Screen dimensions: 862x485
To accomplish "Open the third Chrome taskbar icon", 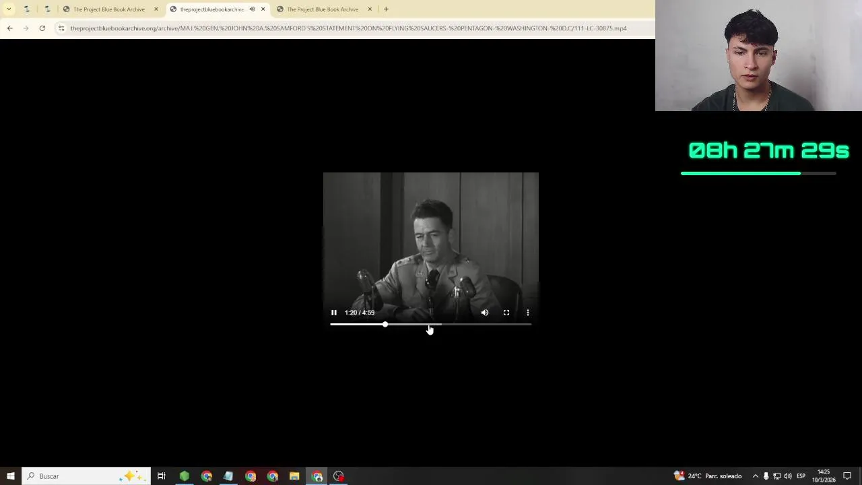I will tap(273, 476).
